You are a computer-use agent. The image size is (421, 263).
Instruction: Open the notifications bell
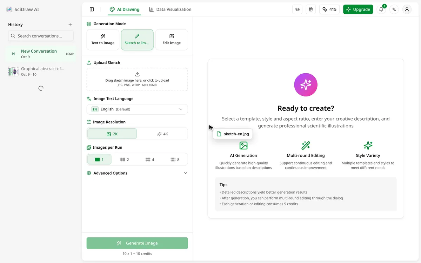coord(381,9)
